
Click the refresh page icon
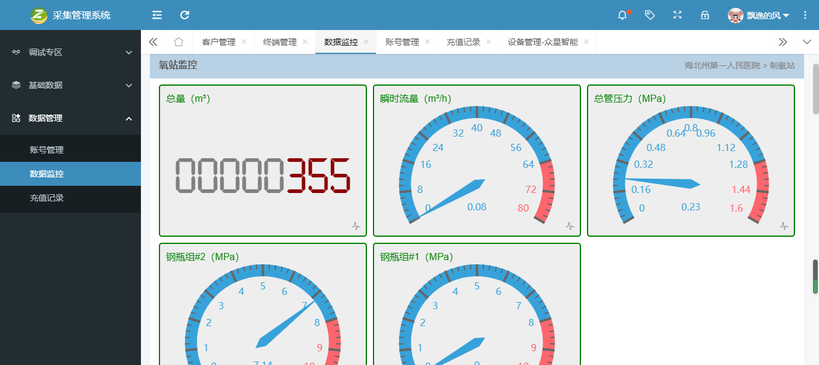(x=185, y=15)
